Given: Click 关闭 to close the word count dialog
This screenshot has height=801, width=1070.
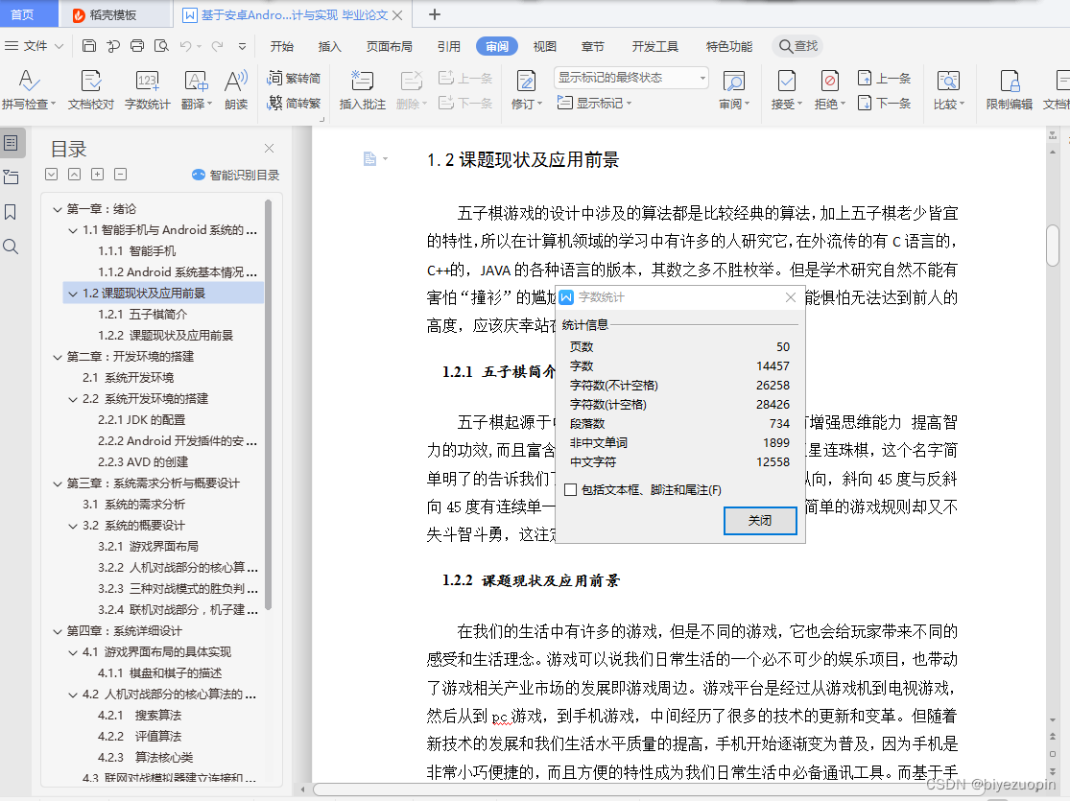Looking at the screenshot, I should [760, 521].
